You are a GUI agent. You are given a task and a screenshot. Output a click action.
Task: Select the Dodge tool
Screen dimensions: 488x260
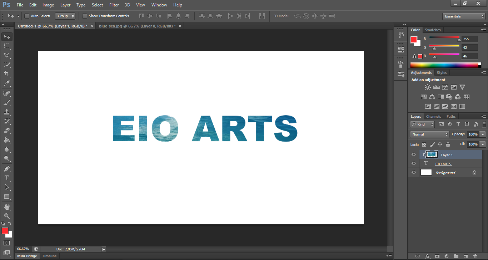pos(7,158)
